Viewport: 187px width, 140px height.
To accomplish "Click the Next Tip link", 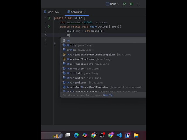I will coord(108,95).
